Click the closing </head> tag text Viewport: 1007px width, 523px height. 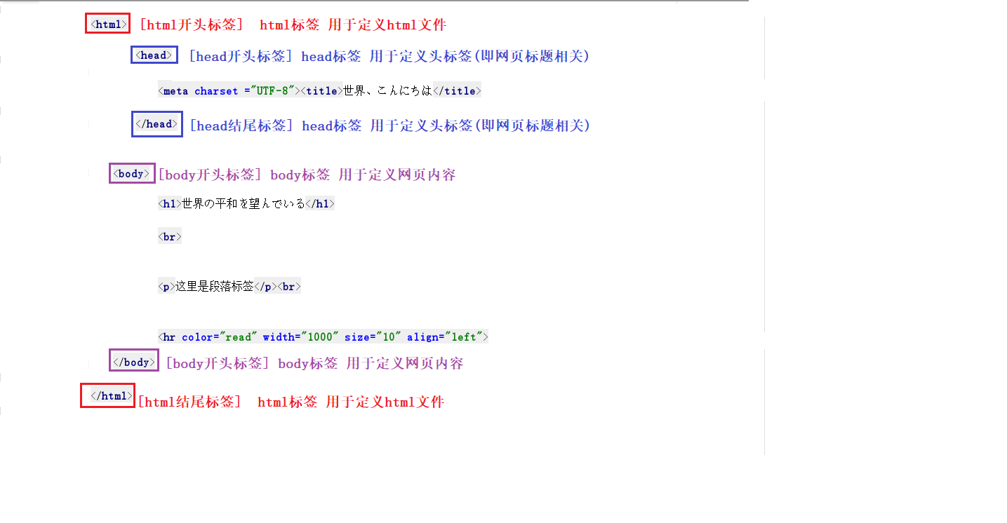point(157,124)
